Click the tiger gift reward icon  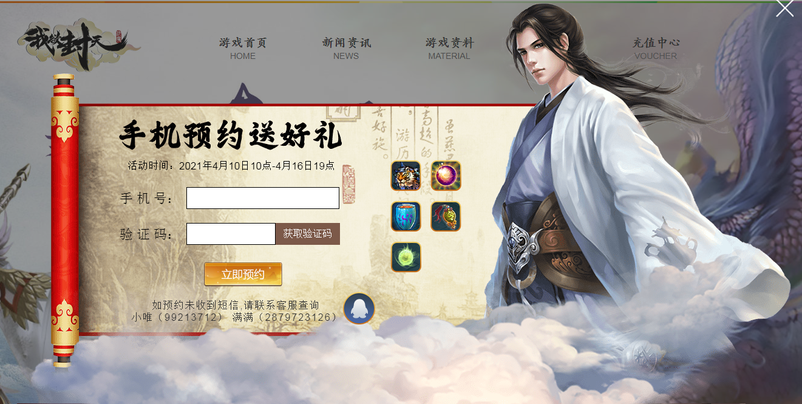point(406,176)
